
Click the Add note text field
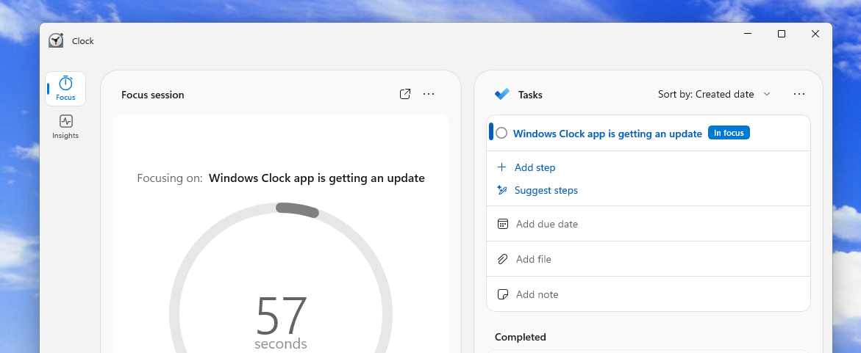pos(537,294)
